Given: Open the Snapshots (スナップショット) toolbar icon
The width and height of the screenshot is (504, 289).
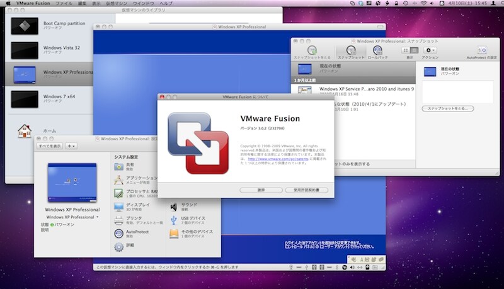Looking at the screenshot, I should (x=351, y=50).
